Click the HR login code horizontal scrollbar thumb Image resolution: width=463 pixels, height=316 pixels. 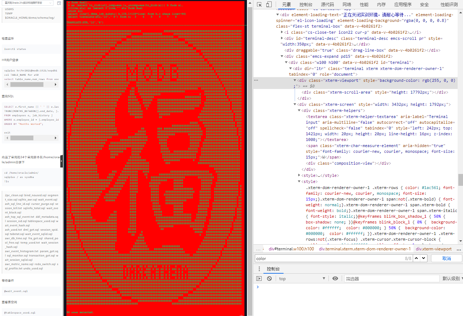[27, 85]
